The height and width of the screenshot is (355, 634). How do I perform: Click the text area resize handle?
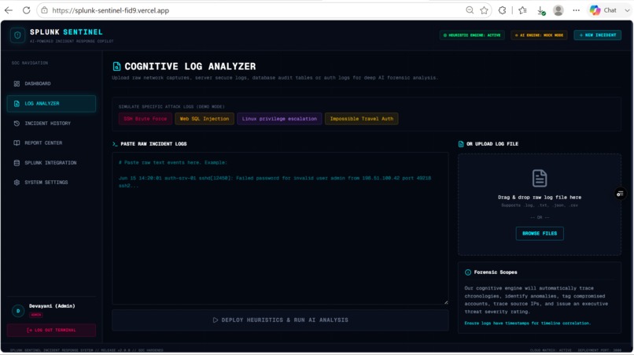tap(446, 302)
